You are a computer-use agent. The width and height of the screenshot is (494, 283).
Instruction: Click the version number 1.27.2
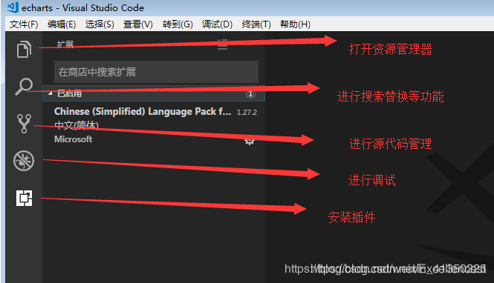247,113
